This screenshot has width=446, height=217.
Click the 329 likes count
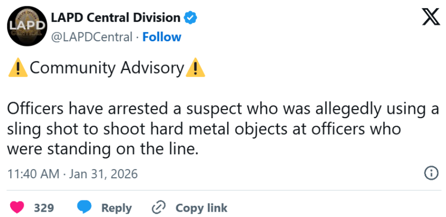44,208
